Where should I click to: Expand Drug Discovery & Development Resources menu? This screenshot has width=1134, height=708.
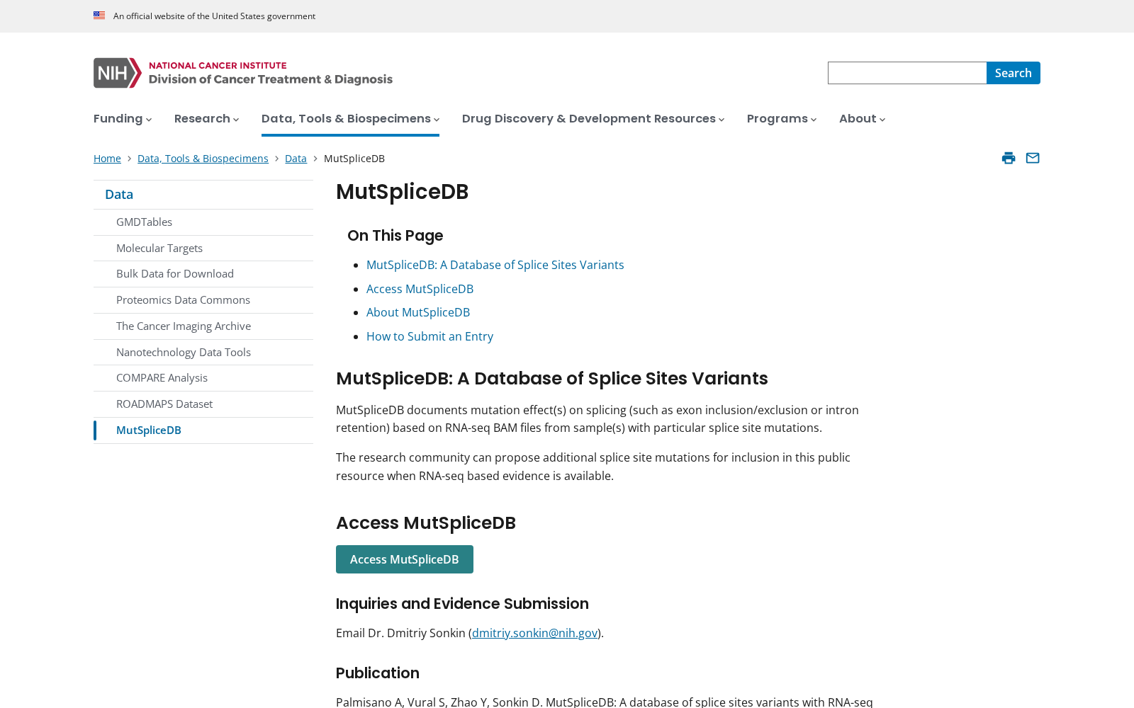[x=593, y=119]
